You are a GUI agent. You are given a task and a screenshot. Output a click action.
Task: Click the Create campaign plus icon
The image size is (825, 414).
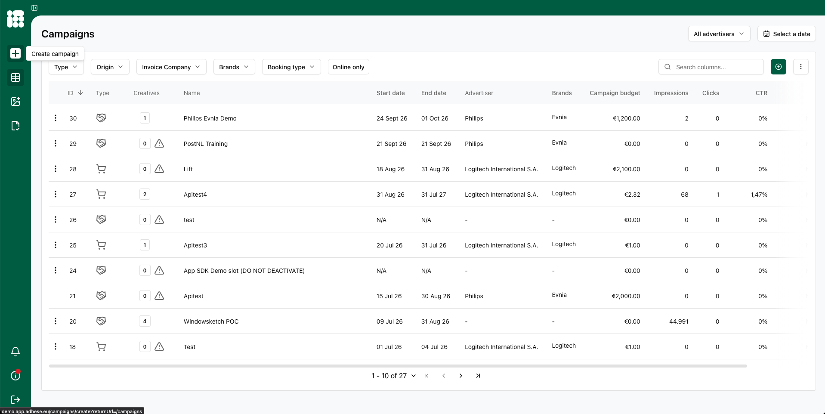pyautogui.click(x=15, y=53)
